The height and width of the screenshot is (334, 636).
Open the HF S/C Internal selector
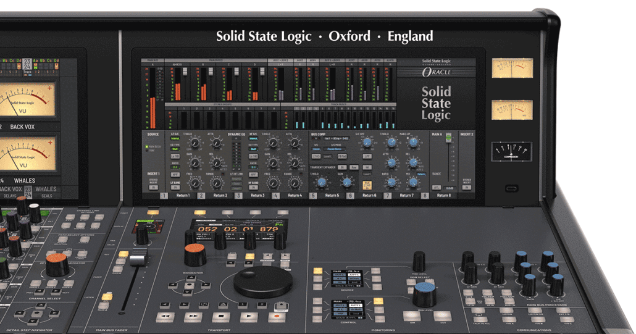click(x=253, y=139)
